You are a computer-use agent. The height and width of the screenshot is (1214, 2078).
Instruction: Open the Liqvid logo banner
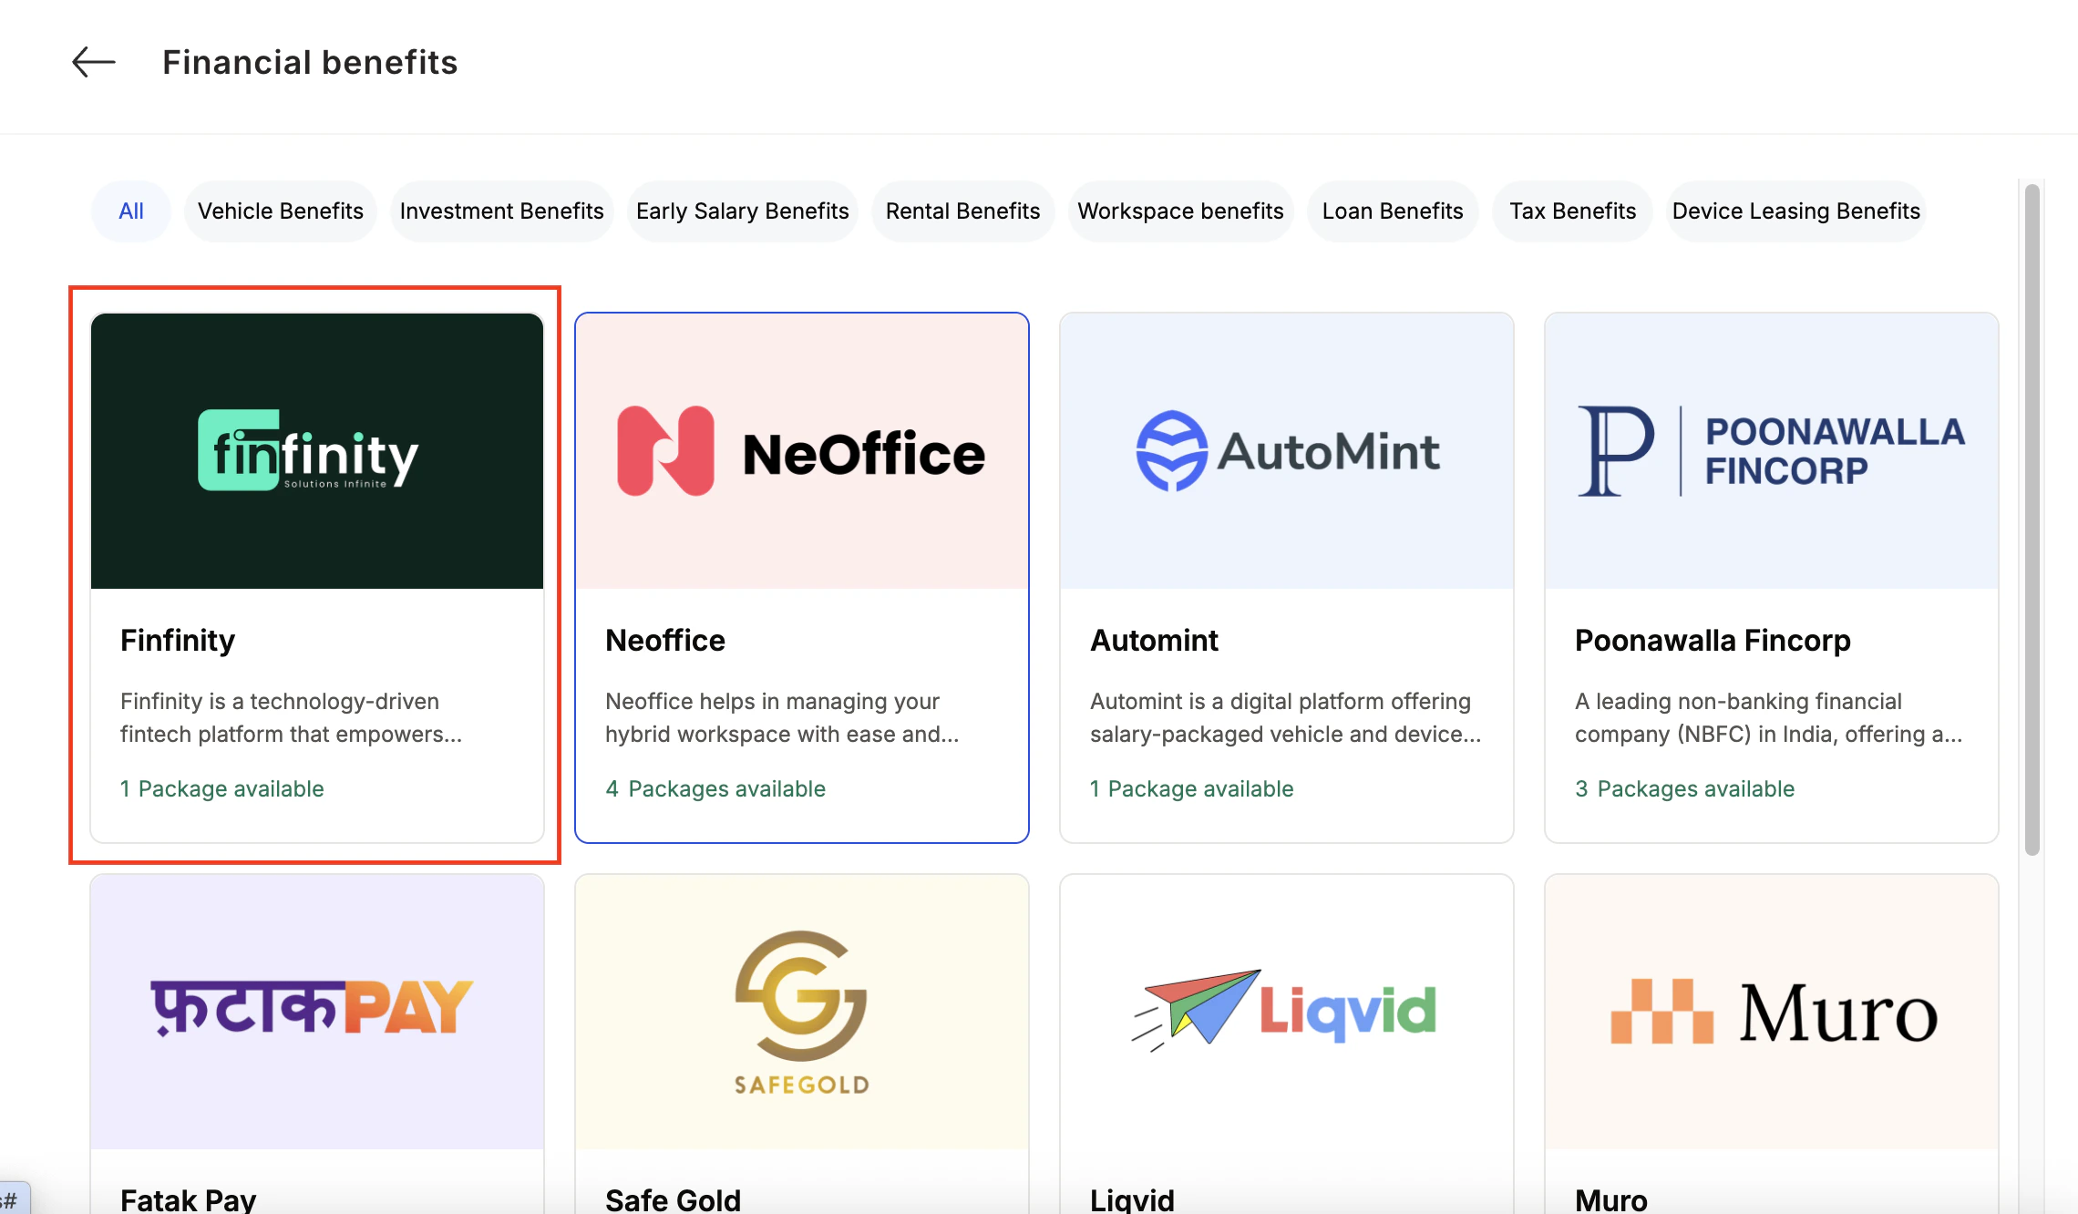coord(1287,1012)
